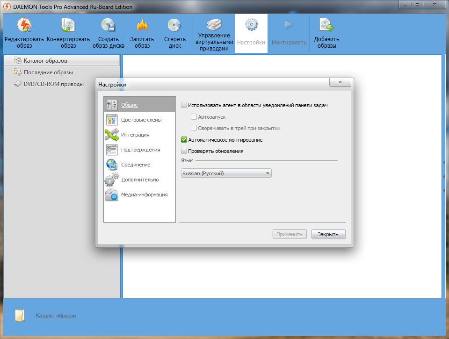
Task: Open Создать образ диска tool
Action: (x=108, y=25)
